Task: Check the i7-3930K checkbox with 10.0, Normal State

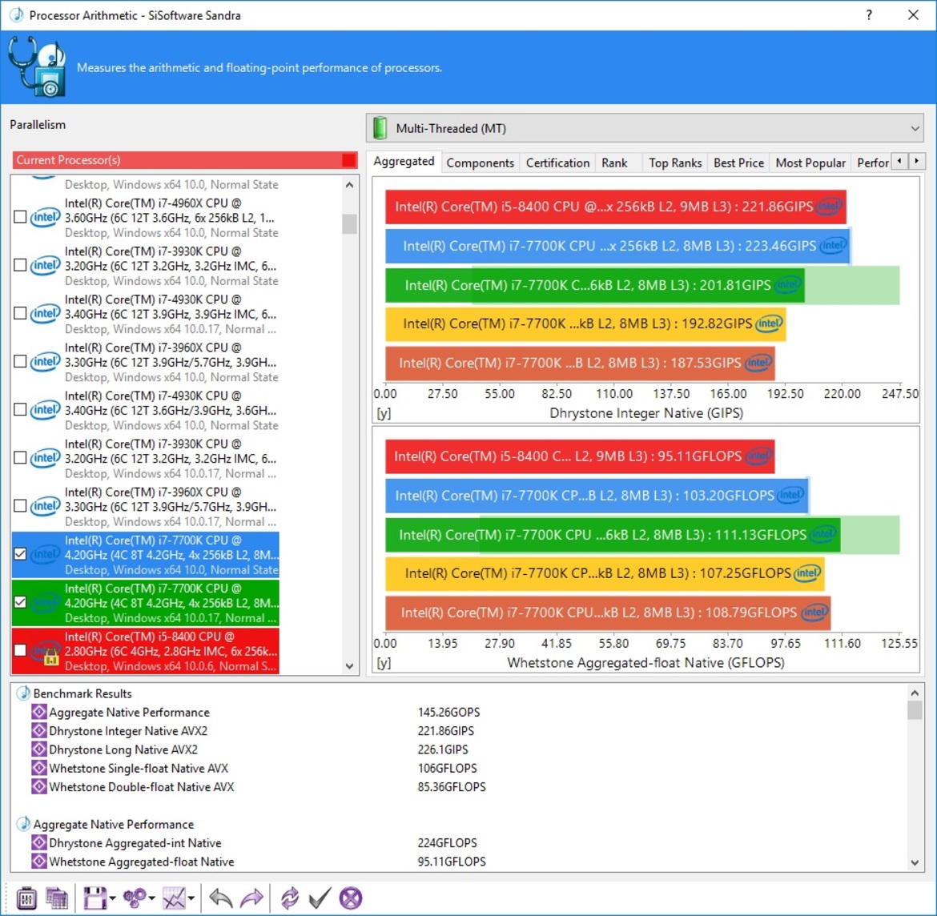Action: tap(20, 265)
